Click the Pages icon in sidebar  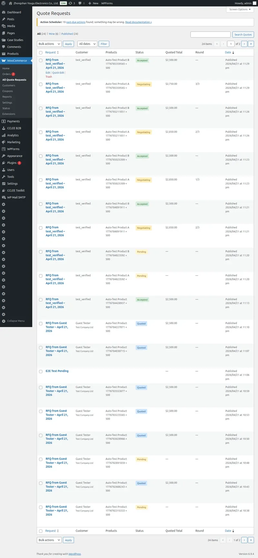pyautogui.click(x=4, y=33)
